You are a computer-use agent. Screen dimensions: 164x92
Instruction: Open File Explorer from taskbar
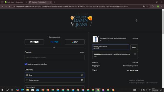(x=27, y=90)
